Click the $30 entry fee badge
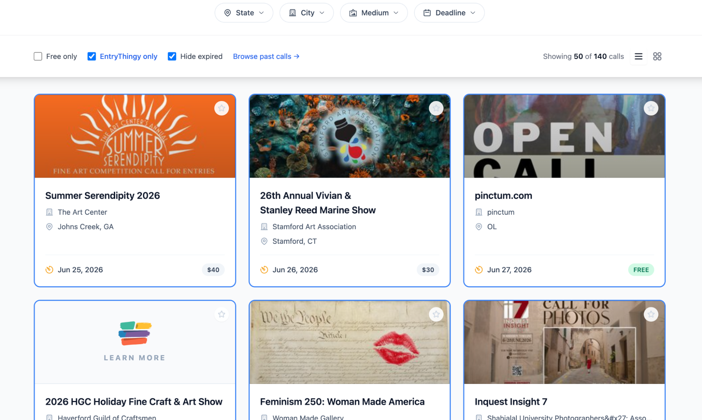702x420 pixels. click(x=428, y=269)
